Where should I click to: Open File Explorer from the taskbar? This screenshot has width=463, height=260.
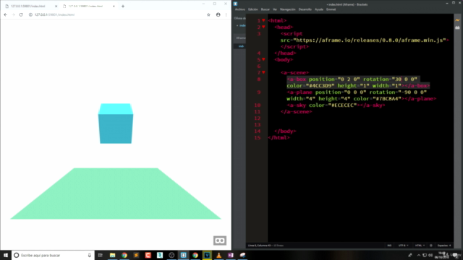[x=113, y=255]
